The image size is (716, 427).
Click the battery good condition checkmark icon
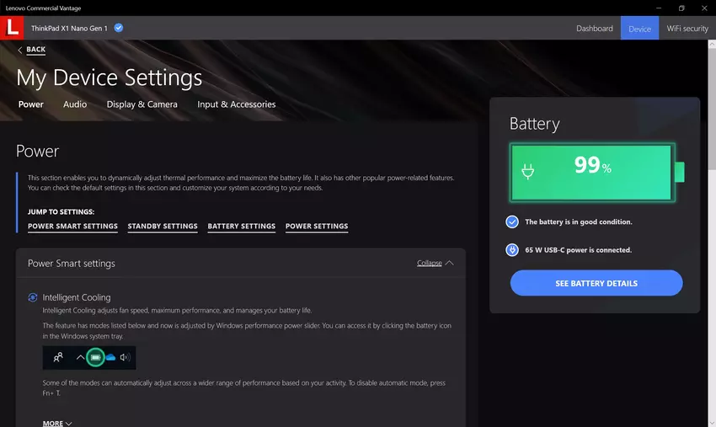(512, 222)
